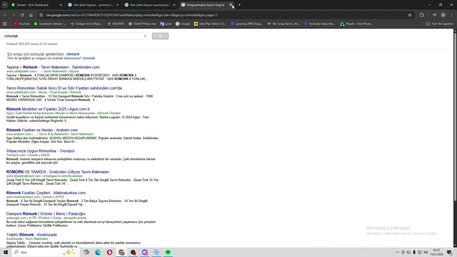
Task: Open the Çevir bookmark
Action: pos(166,24)
